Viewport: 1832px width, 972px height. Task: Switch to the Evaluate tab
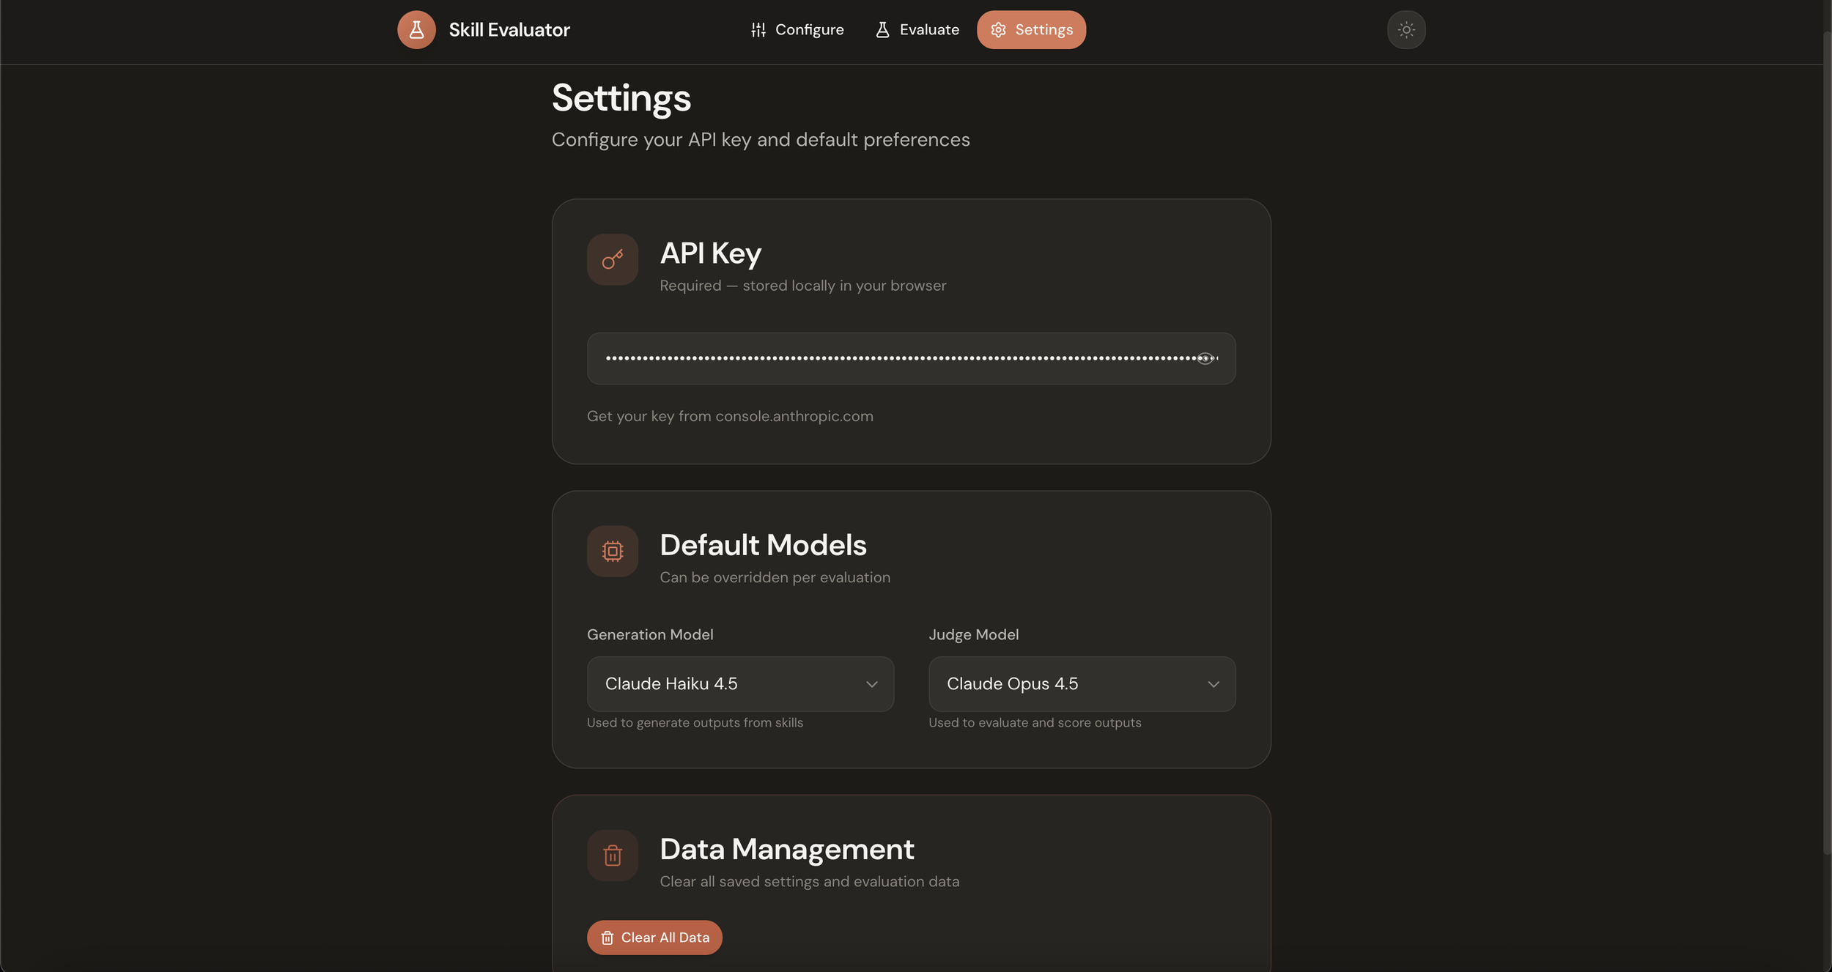(917, 30)
